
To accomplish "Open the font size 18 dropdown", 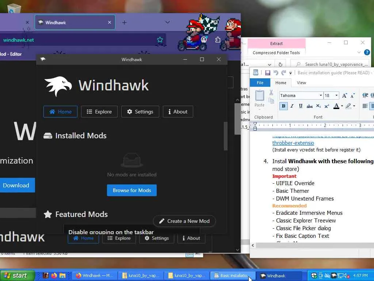I will coord(336,95).
